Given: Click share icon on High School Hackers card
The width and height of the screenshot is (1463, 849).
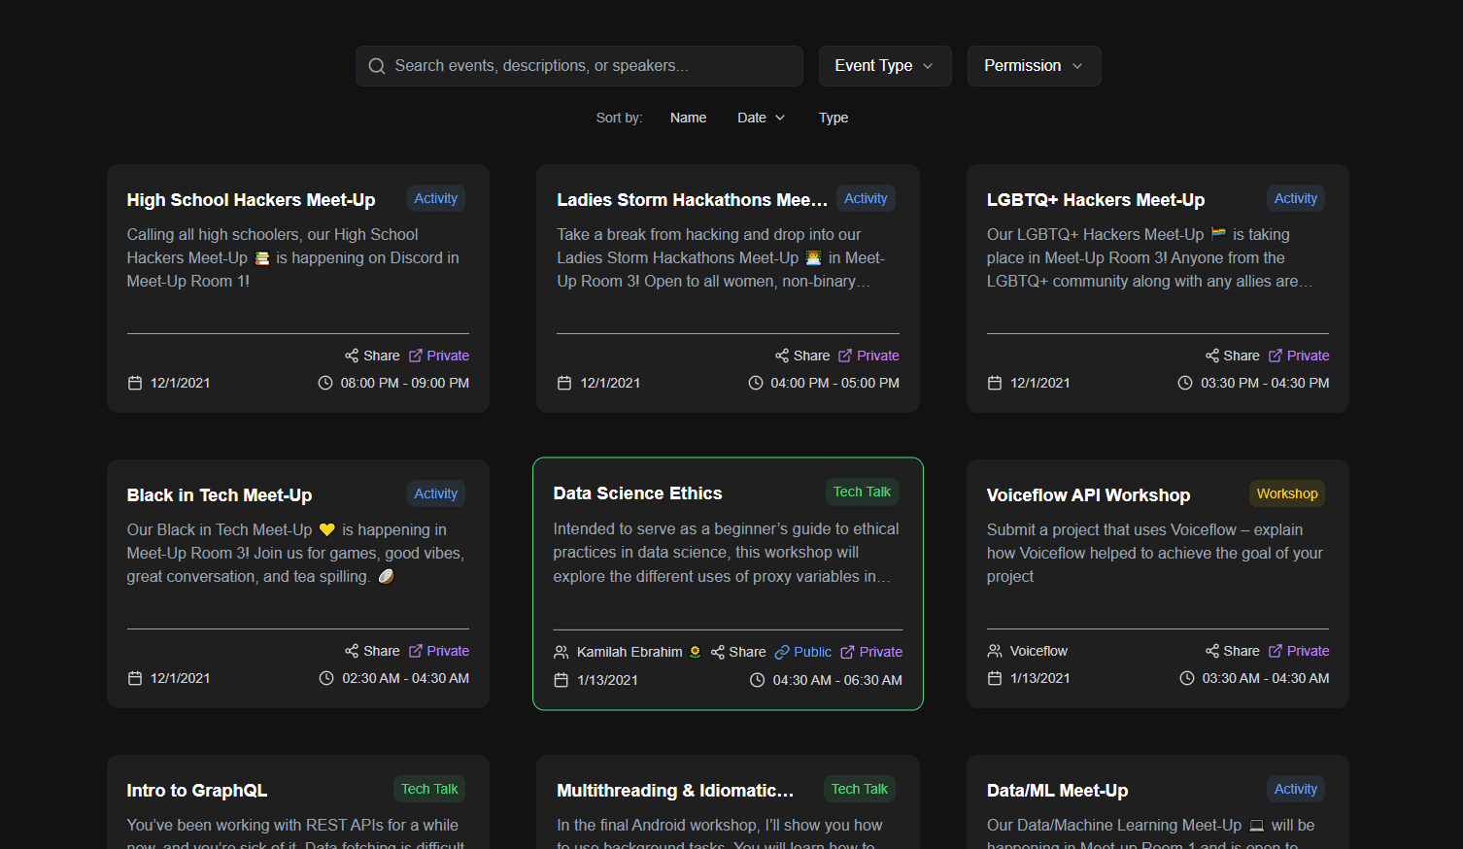Looking at the screenshot, I should (352, 356).
